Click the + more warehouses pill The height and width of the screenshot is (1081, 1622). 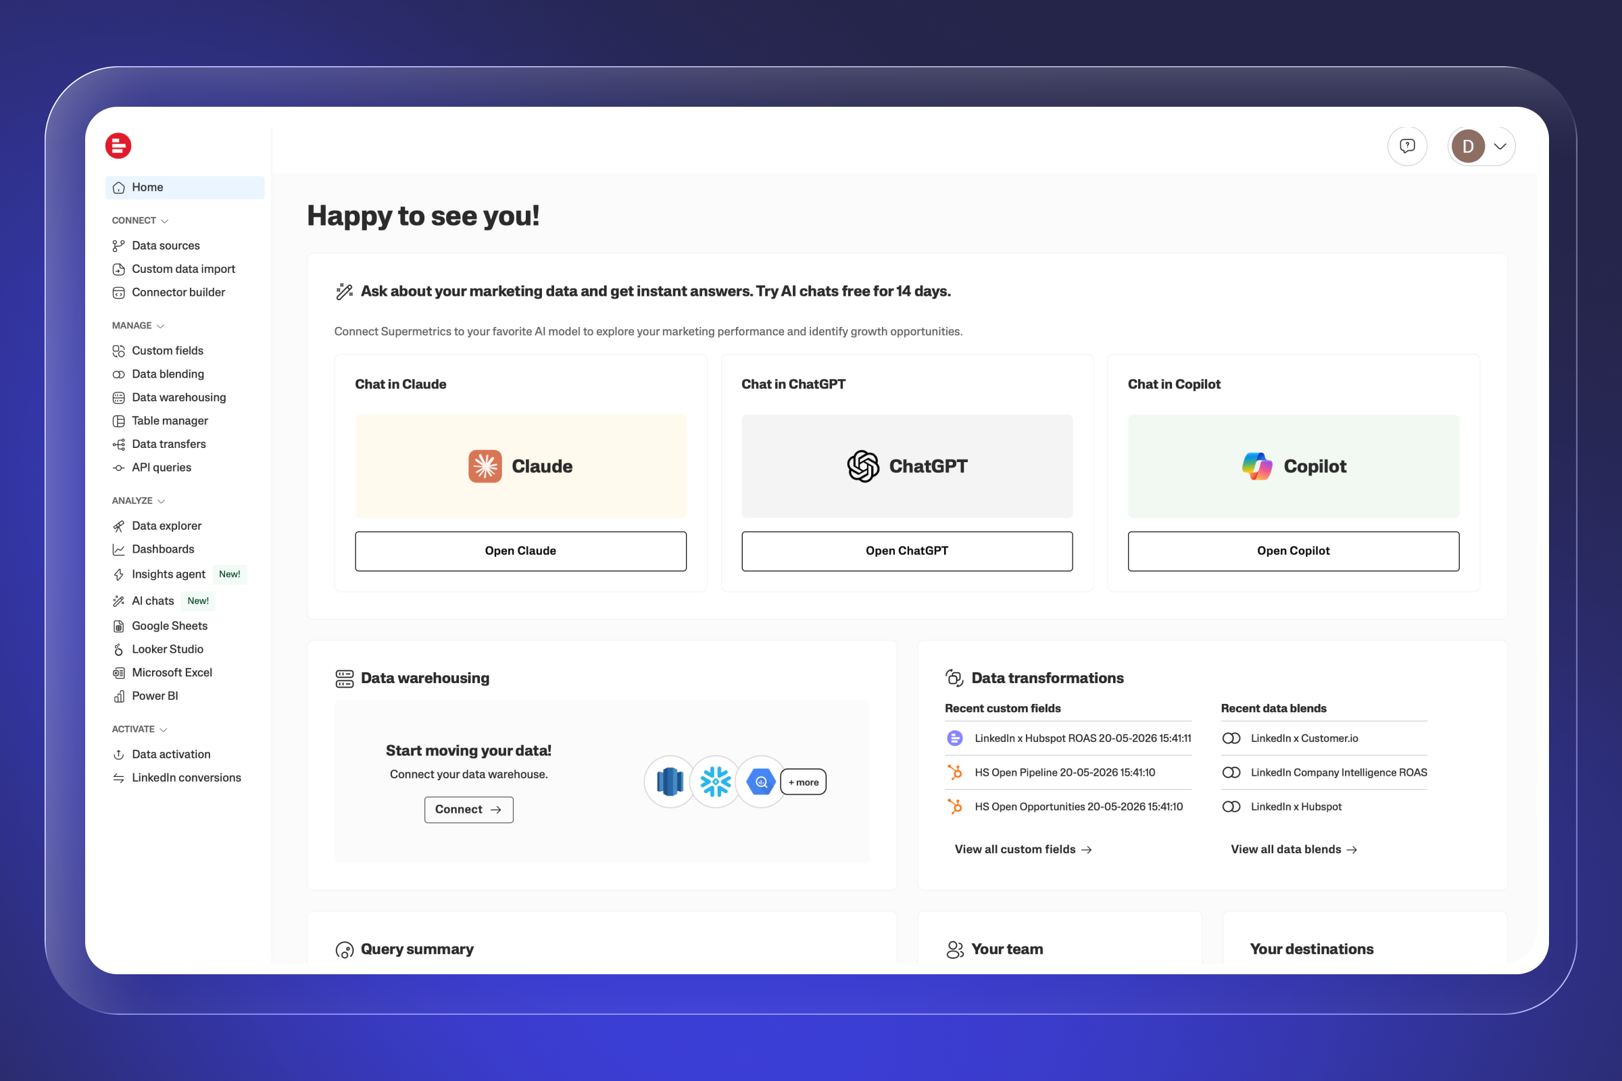point(804,782)
